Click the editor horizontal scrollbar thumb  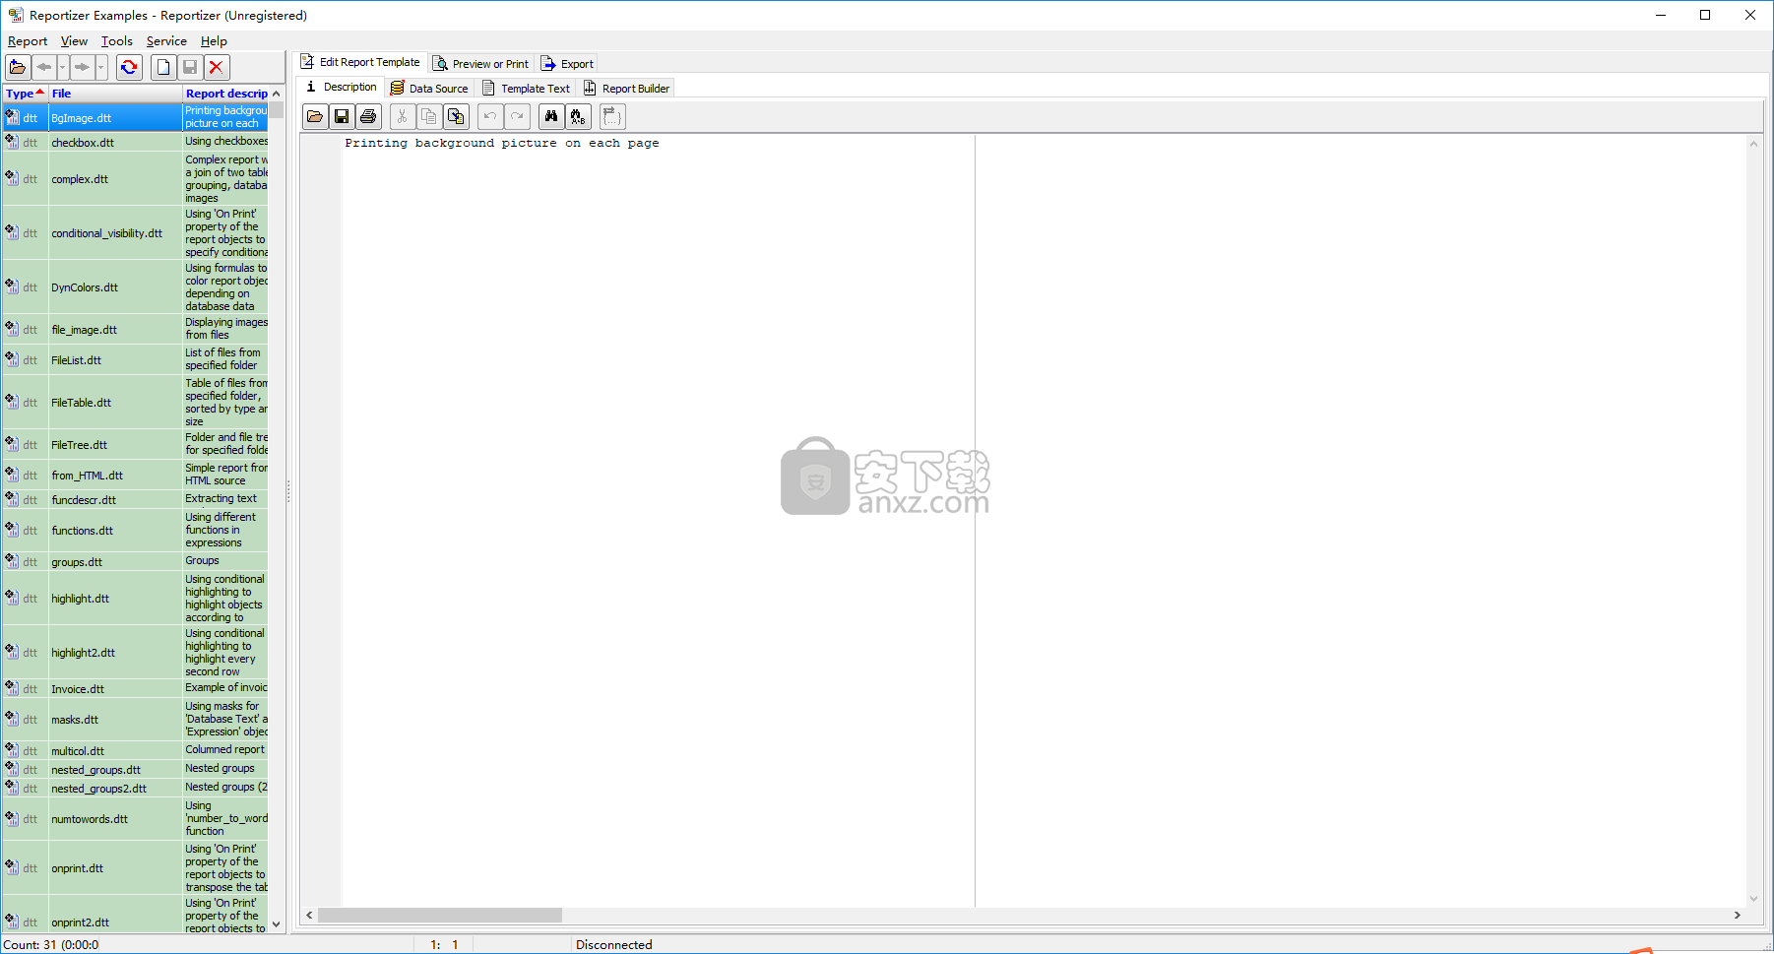(x=439, y=916)
